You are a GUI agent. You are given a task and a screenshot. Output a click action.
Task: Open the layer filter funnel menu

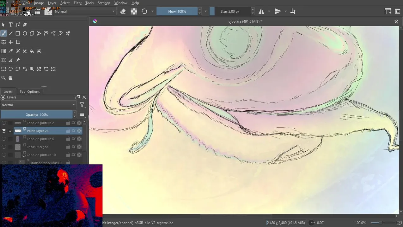(82, 105)
